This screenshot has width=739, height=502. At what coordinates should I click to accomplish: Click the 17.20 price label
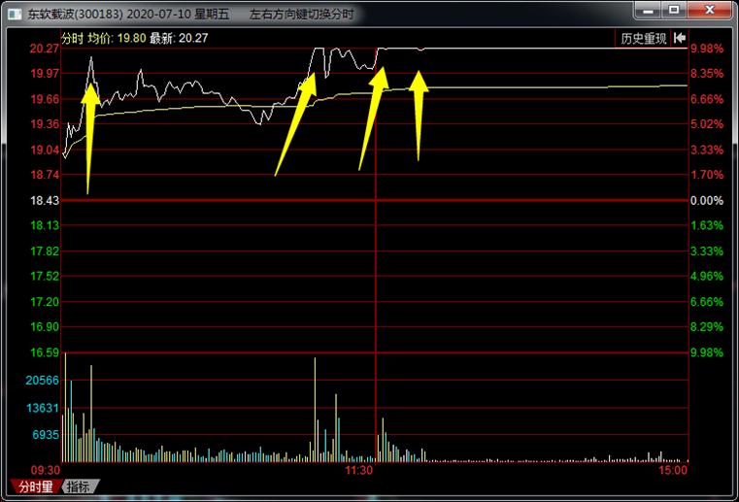coord(45,302)
